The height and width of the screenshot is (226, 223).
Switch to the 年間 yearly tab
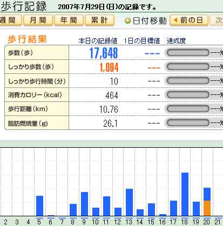click(69, 20)
